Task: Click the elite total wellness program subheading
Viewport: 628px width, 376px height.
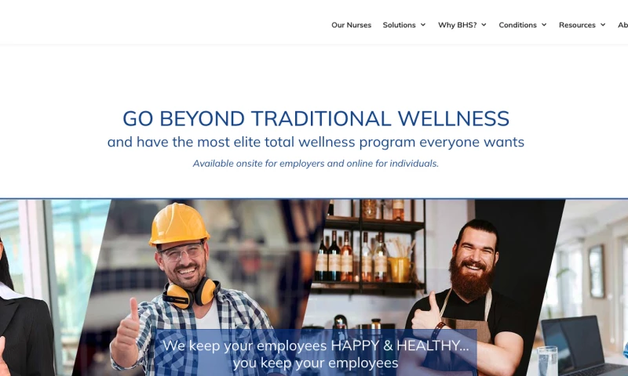Action: (316, 143)
